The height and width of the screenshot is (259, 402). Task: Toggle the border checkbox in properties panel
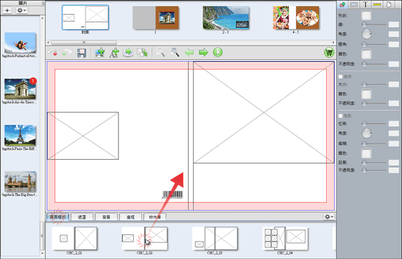point(340,76)
